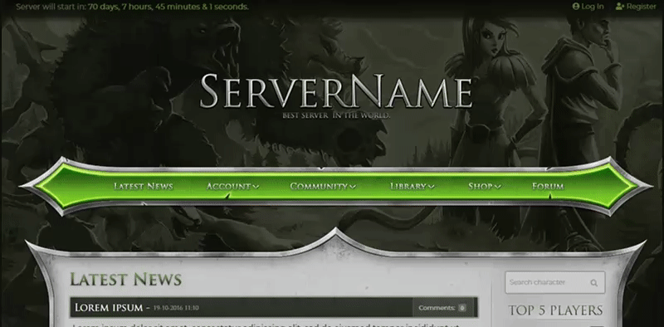Open the Forum menu item
Image resolution: width=664 pixels, height=327 pixels.
548,187
